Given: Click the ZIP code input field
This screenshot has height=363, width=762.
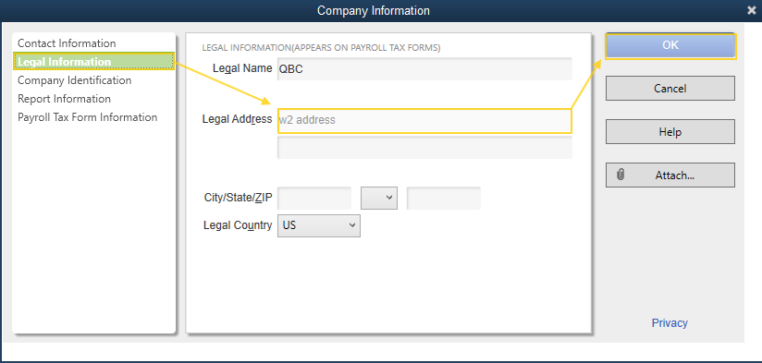Looking at the screenshot, I should point(444,198).
